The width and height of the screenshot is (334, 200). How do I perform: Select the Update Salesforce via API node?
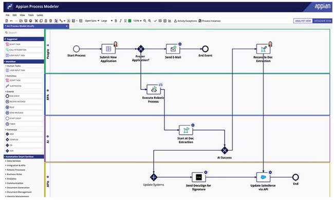263,177
